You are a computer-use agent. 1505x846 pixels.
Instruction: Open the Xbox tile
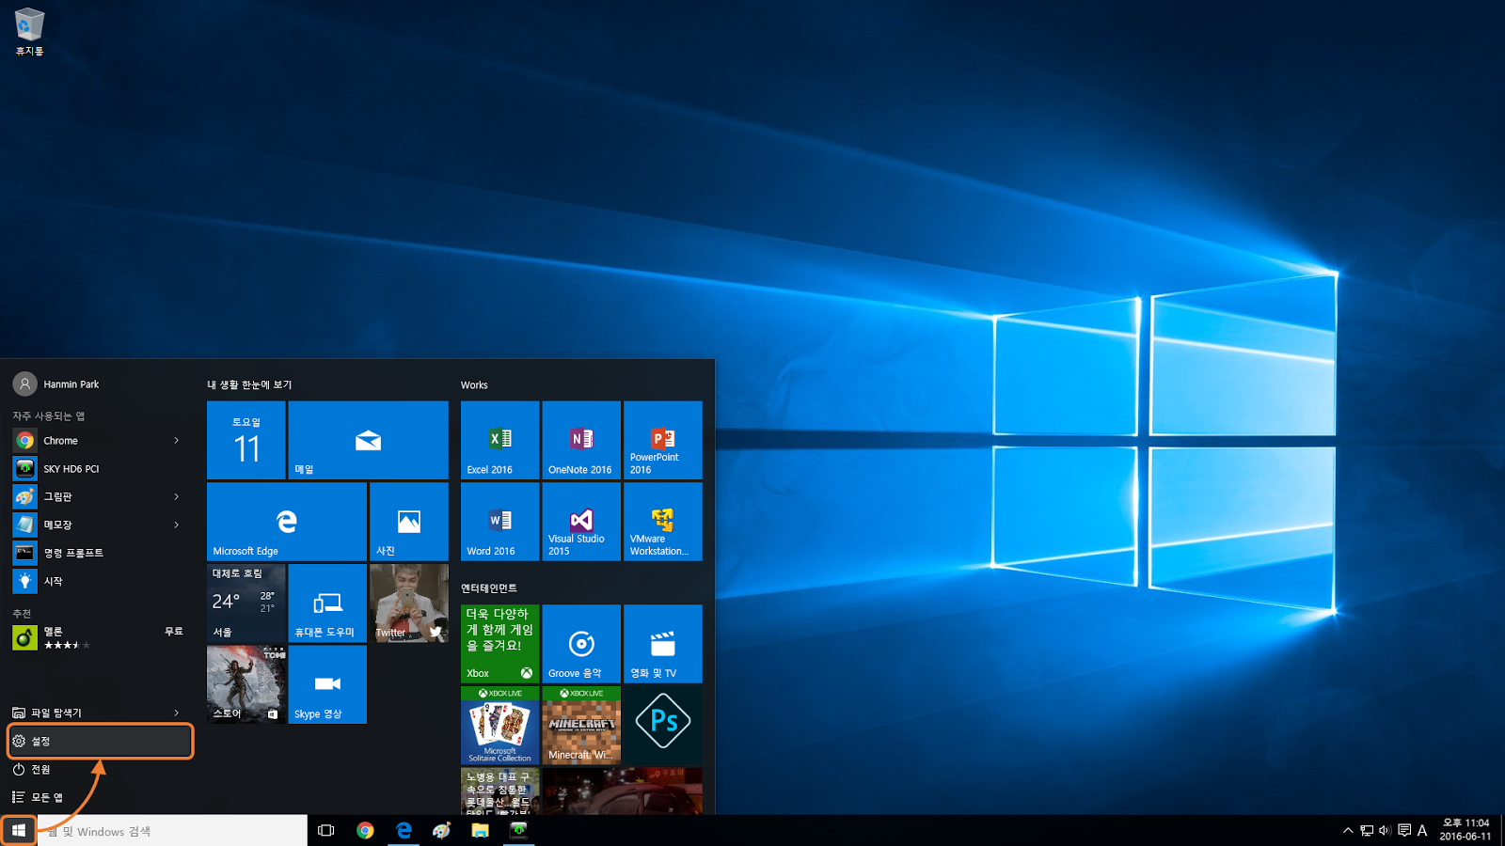(x=499, y=643)
